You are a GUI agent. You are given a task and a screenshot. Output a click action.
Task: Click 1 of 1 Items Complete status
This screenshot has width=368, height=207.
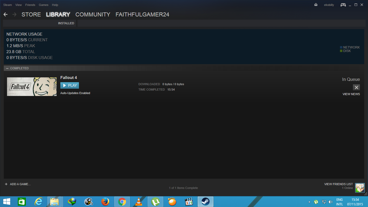click(183, 188)
